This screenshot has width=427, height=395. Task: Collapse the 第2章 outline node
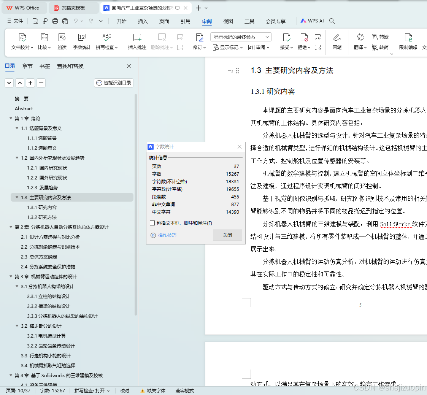(x=11, y=227)
